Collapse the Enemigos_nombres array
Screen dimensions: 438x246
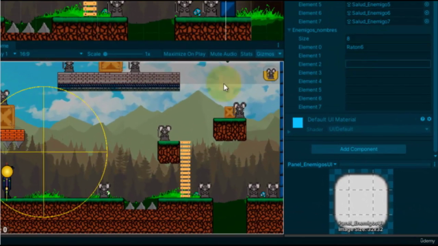pos(289,30)
